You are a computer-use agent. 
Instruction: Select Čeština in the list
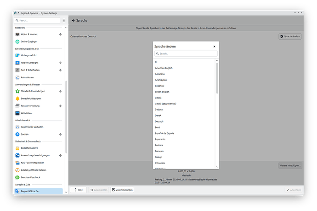click(184, 110)
